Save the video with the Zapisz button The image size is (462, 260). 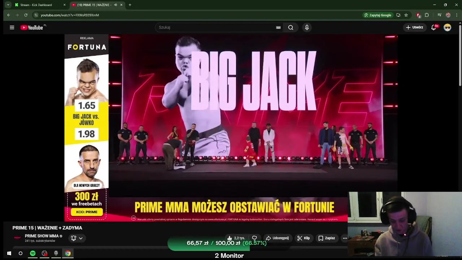327,238
